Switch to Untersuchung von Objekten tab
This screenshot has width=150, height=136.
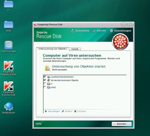[52, 49]
